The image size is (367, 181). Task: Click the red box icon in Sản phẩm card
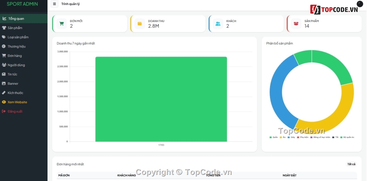[296, 23]
